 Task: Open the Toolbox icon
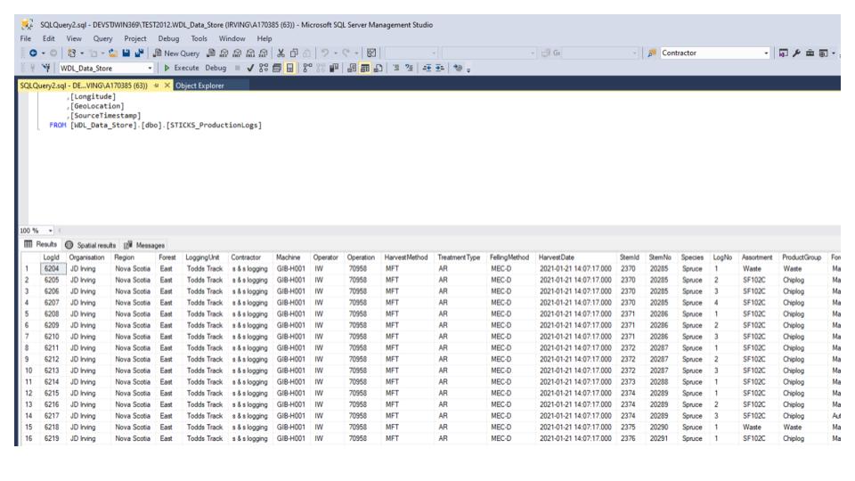coord(810,53)
